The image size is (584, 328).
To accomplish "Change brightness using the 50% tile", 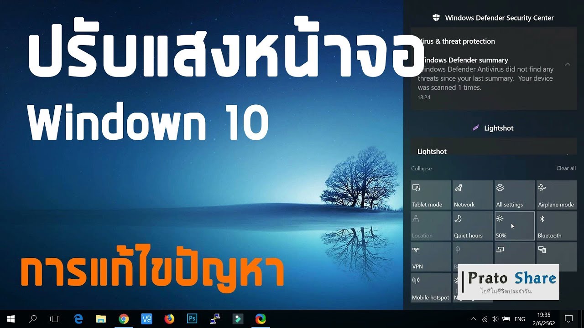I will tap(514, 226).
